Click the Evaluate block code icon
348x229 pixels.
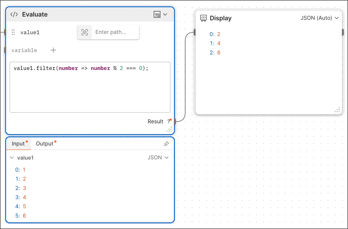pyautogui.click(x=14, y=14)
